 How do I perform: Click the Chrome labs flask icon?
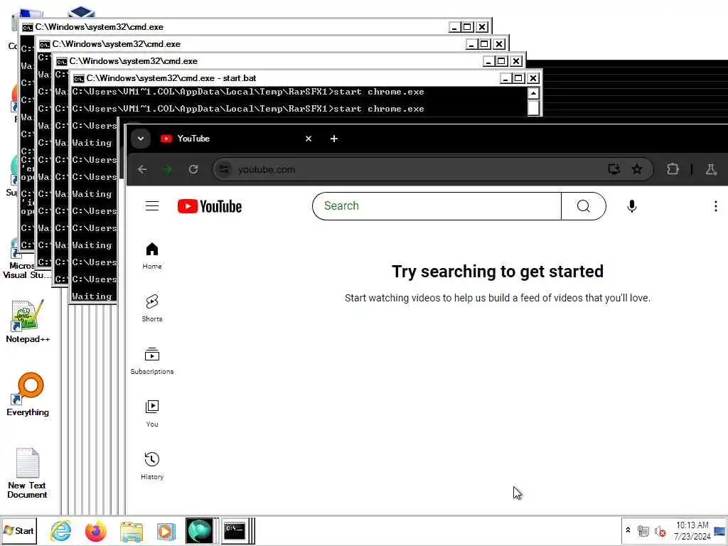(711, 169)
